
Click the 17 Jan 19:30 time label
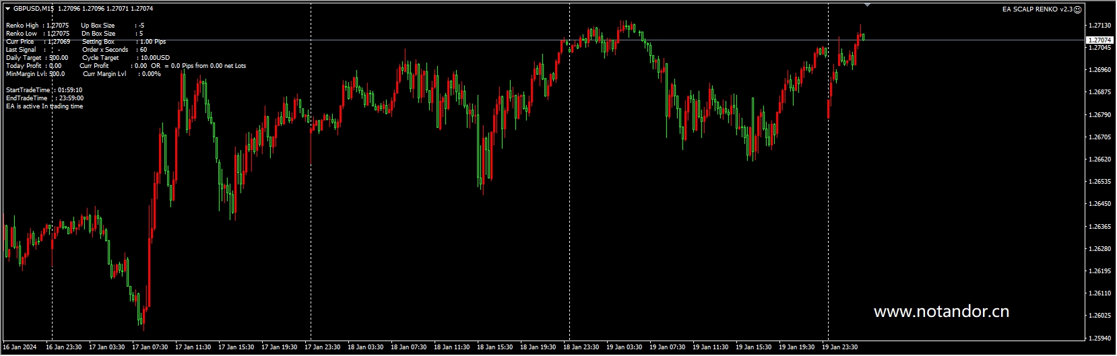(x=280, y=347)
